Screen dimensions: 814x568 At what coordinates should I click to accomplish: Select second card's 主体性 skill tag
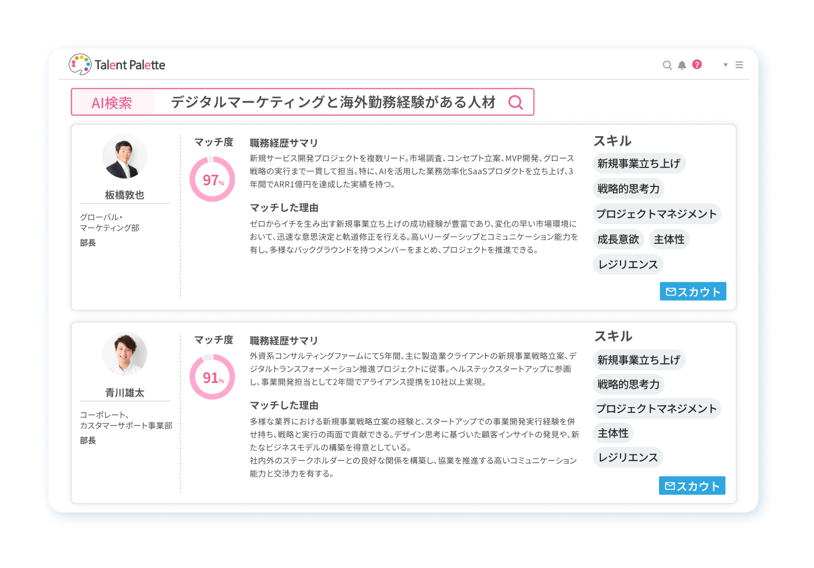click(612, 433)
